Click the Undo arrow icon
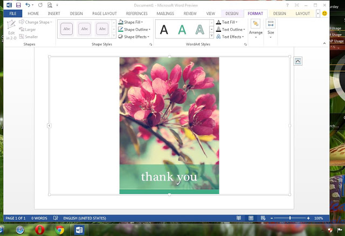The image size is (345, 236). click(27, 4)
